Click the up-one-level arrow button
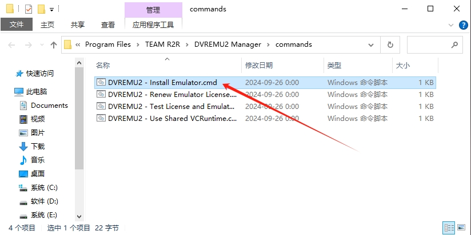 pos(54,44)
